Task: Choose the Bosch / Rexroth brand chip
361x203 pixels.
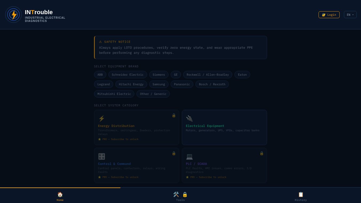Action: [212, 84]
